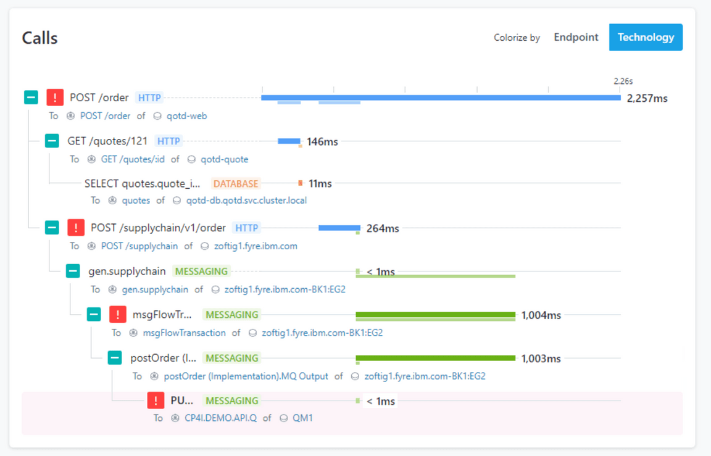The width and height of the screenshot is (711, 456).
Task: Click the error icon on POST /order
Action: point(55,97)
